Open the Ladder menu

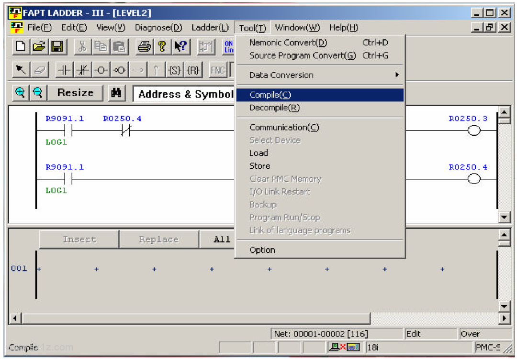(x=210, y=28)
